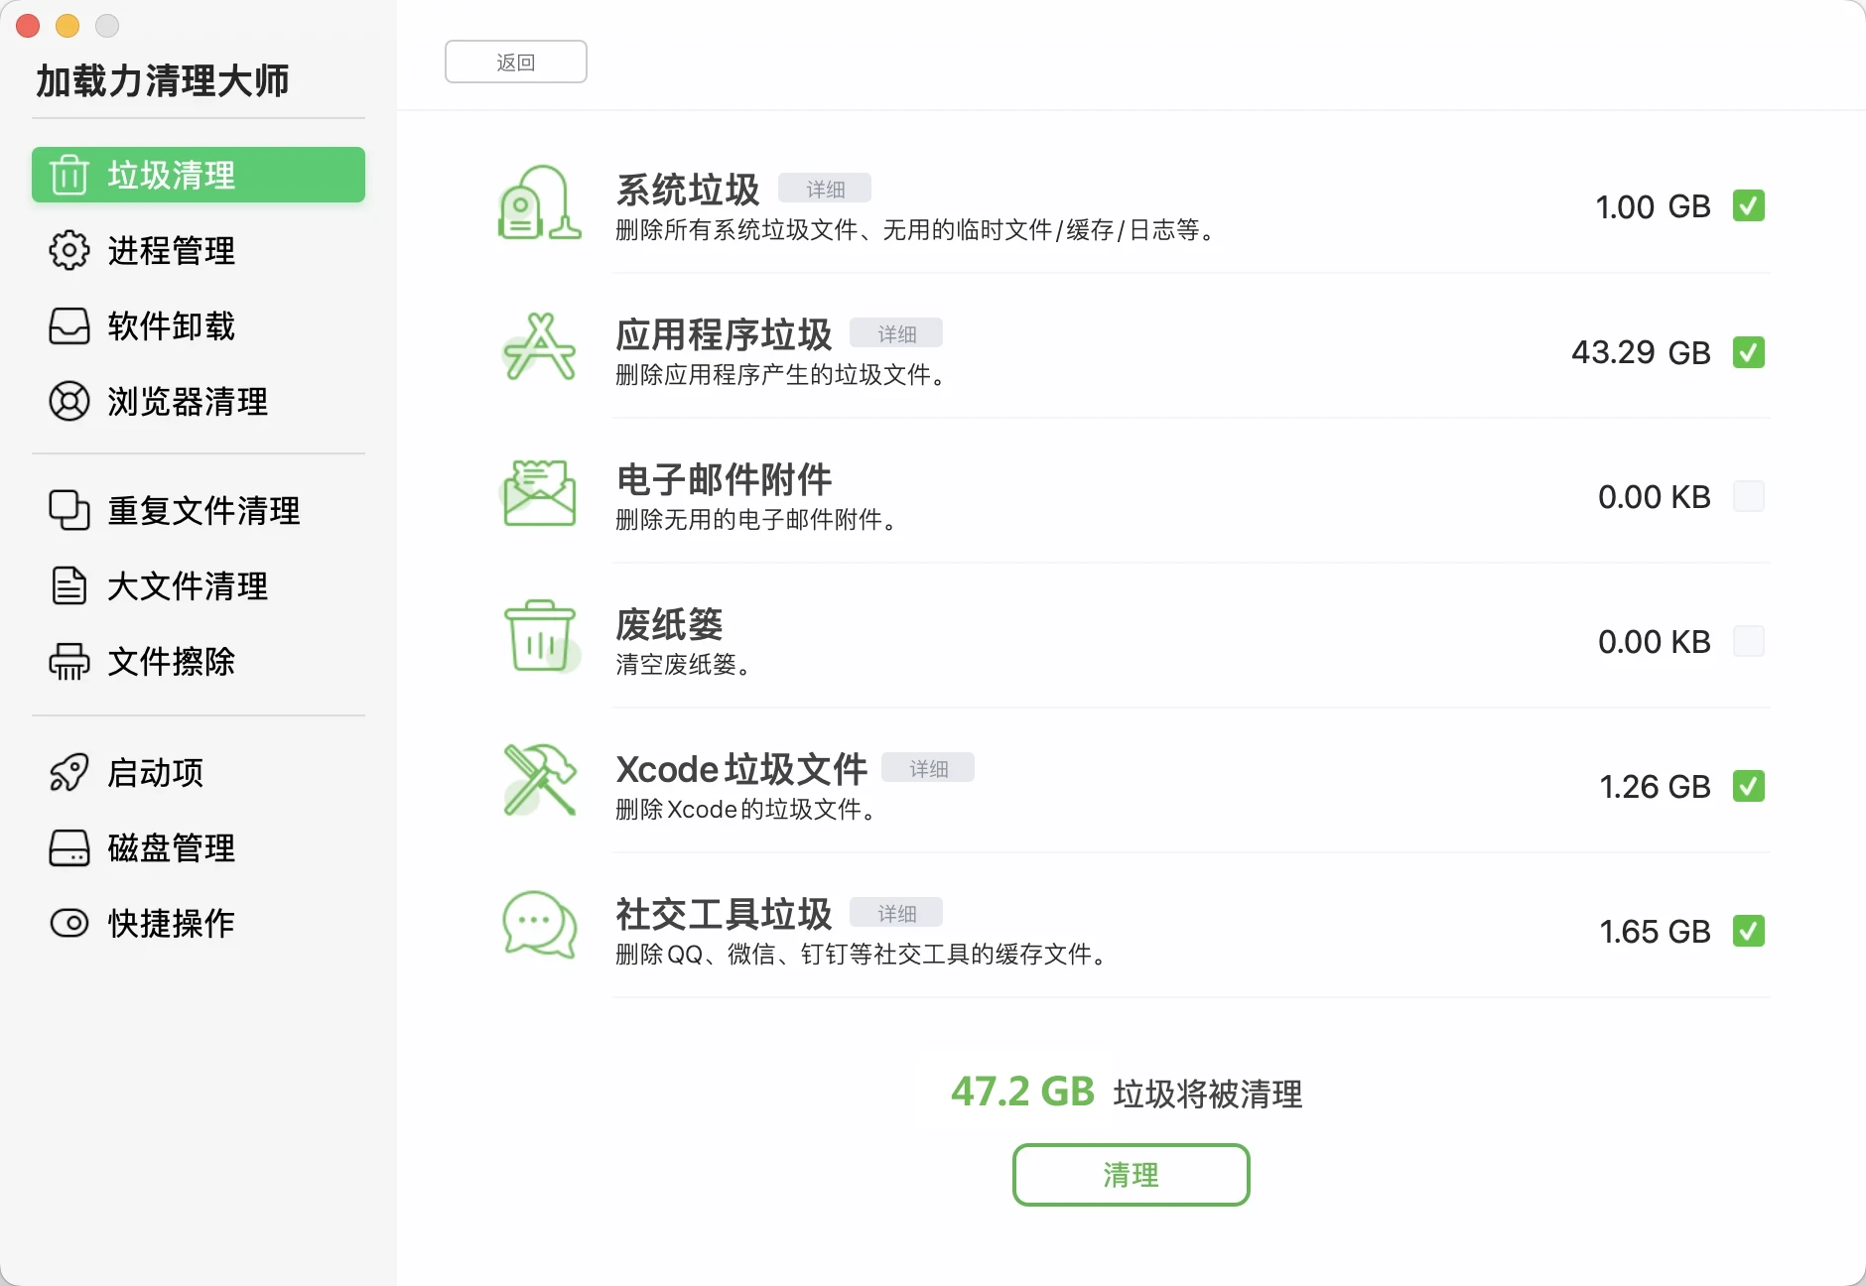Click the 删除Xcode的垃圾文件 description
The image size is (1866, 1286).
(x=745, y=809)
